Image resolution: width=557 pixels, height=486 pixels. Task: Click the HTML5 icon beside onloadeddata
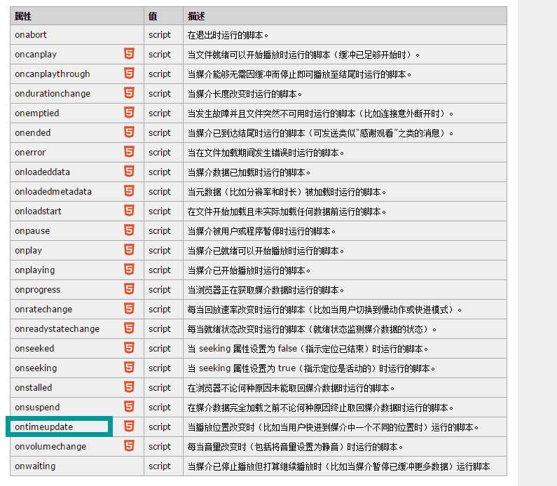click(130, 172)
